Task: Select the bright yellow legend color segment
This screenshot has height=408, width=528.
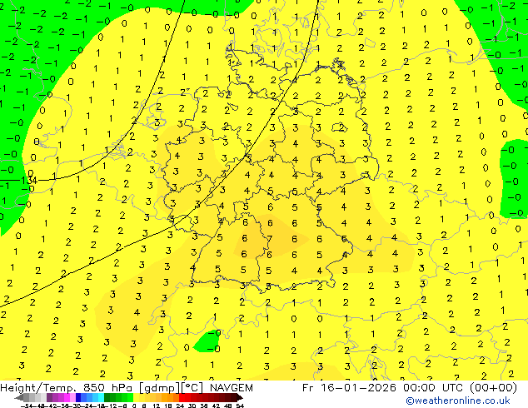Action: pos(136,398)
